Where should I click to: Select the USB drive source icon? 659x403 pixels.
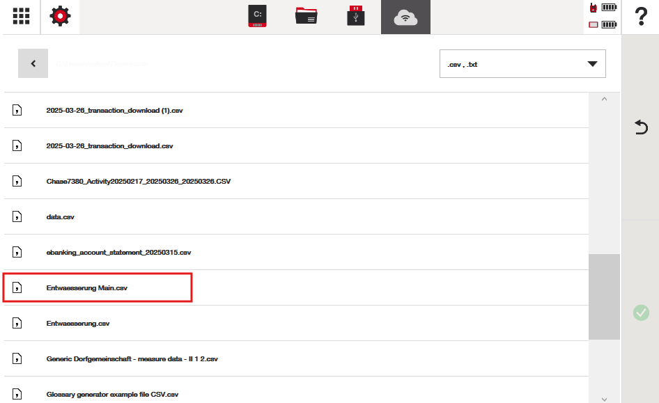click(x=355, y=17)
